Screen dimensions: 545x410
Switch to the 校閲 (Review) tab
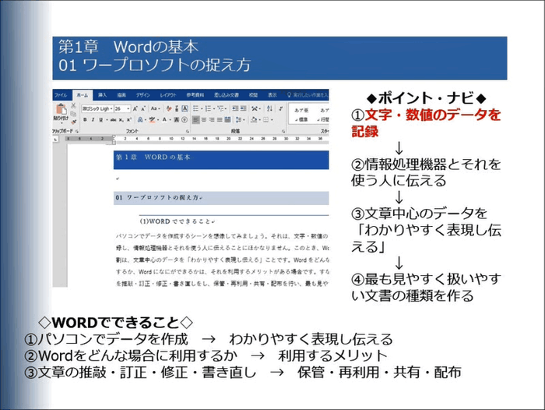(253, 95)
